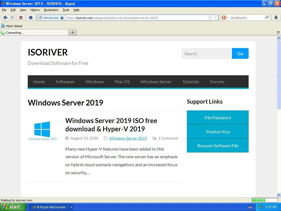Open Windows in the navigation bar
The height and width of the screenshot is (211, 281).
95,82
